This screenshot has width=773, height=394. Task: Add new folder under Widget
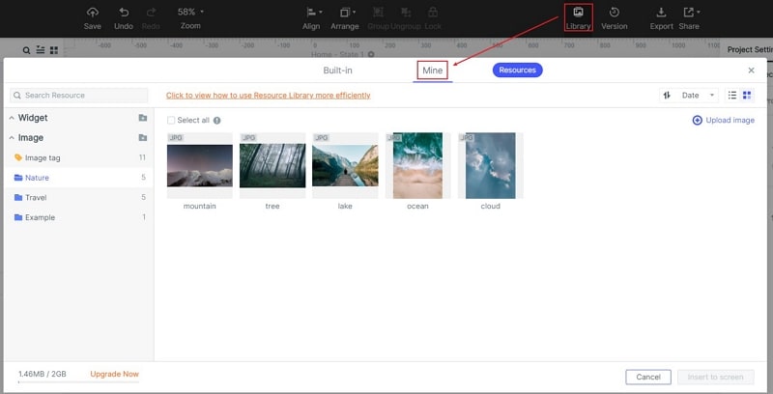click(143, 118)
